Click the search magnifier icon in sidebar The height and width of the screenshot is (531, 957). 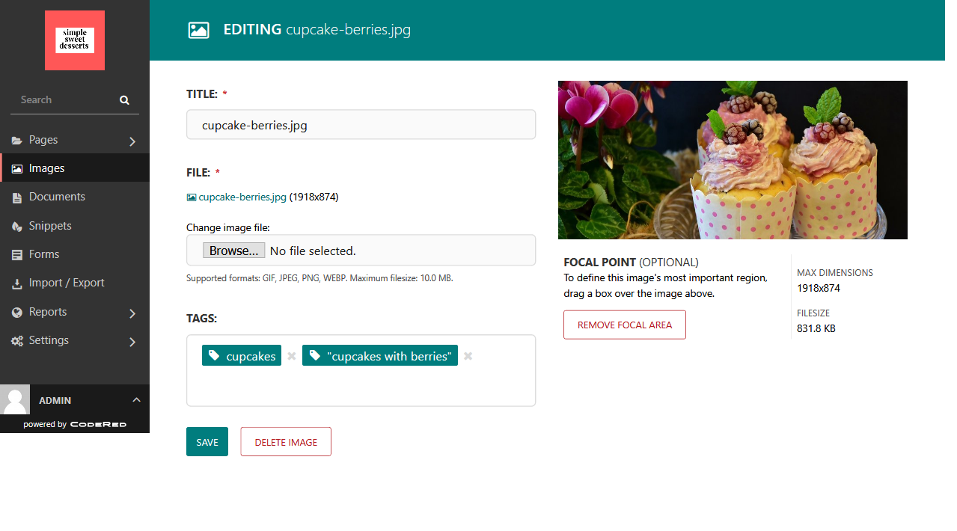coord(124,100)
